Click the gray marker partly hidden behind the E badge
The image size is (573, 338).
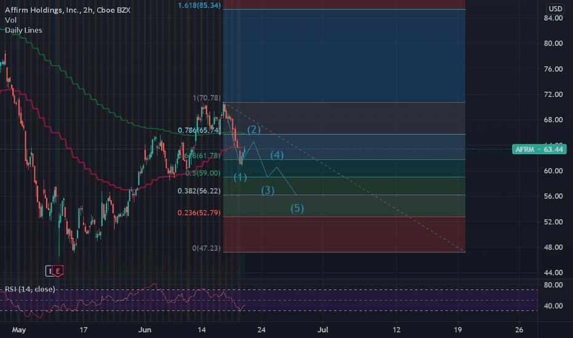[x=49, y=271]
